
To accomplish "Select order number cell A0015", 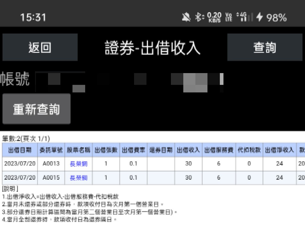I will [x=51, y=178].
